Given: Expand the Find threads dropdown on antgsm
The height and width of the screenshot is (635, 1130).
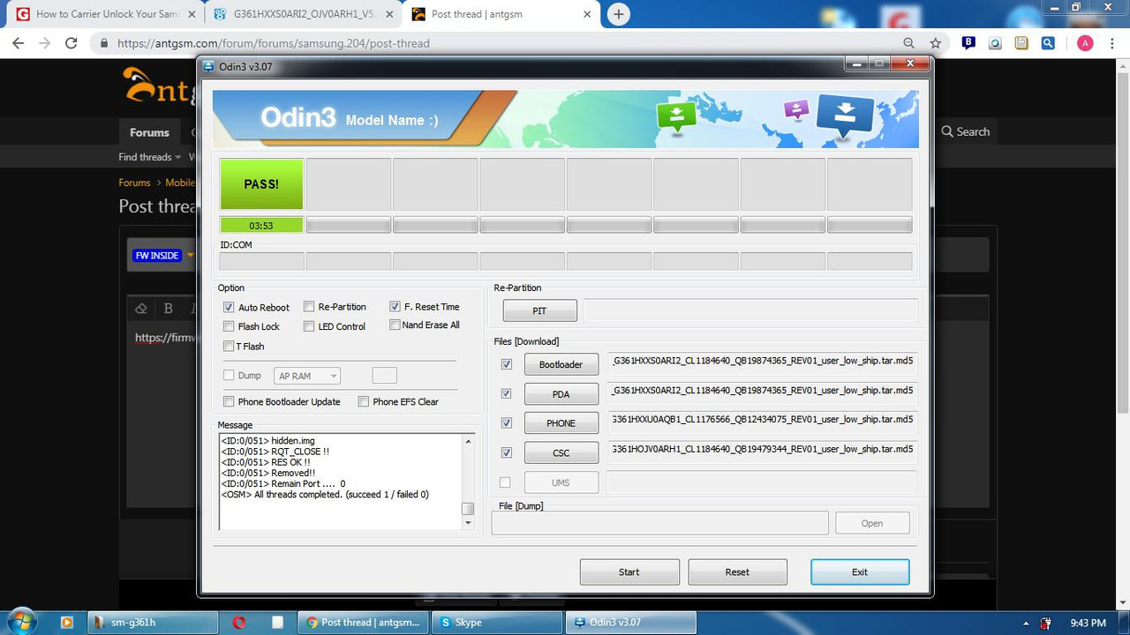Looking at the screenshot, I should [x=149, y=157].
